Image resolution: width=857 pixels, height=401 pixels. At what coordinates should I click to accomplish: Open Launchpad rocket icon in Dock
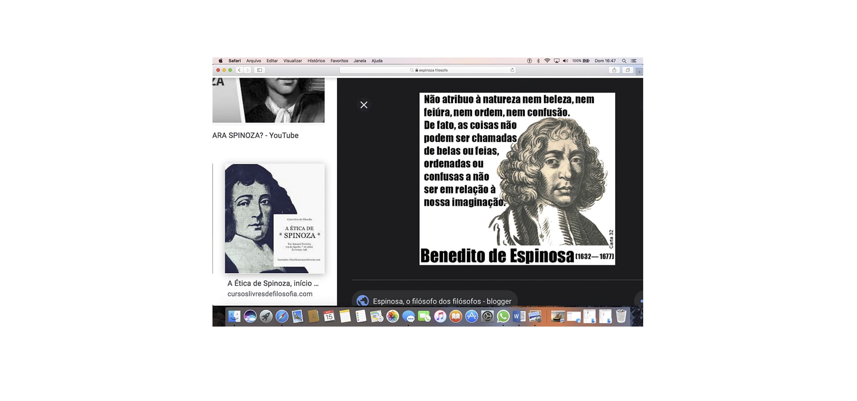pyautogui.click(x=266, y=316)
